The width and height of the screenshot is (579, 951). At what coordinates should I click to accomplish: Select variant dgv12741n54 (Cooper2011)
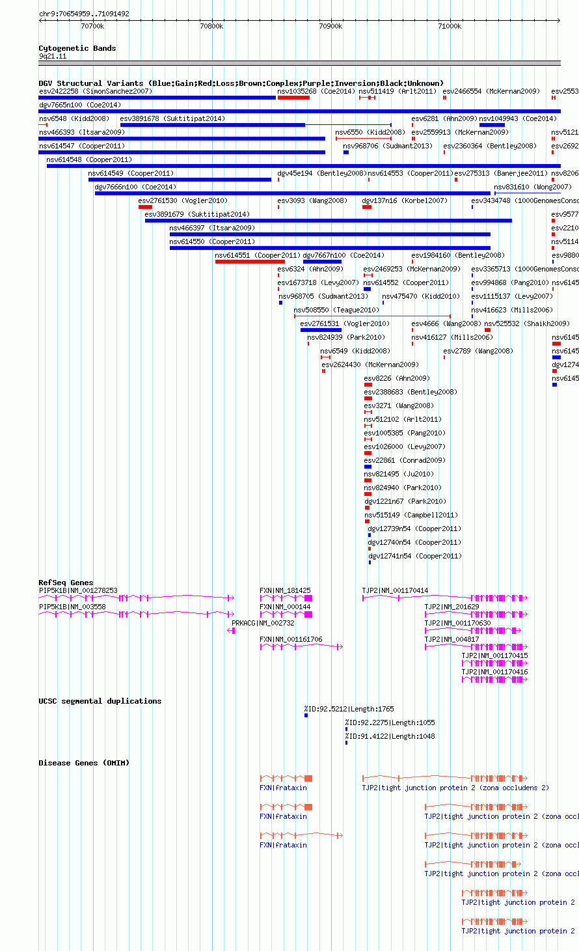point(415,557)
